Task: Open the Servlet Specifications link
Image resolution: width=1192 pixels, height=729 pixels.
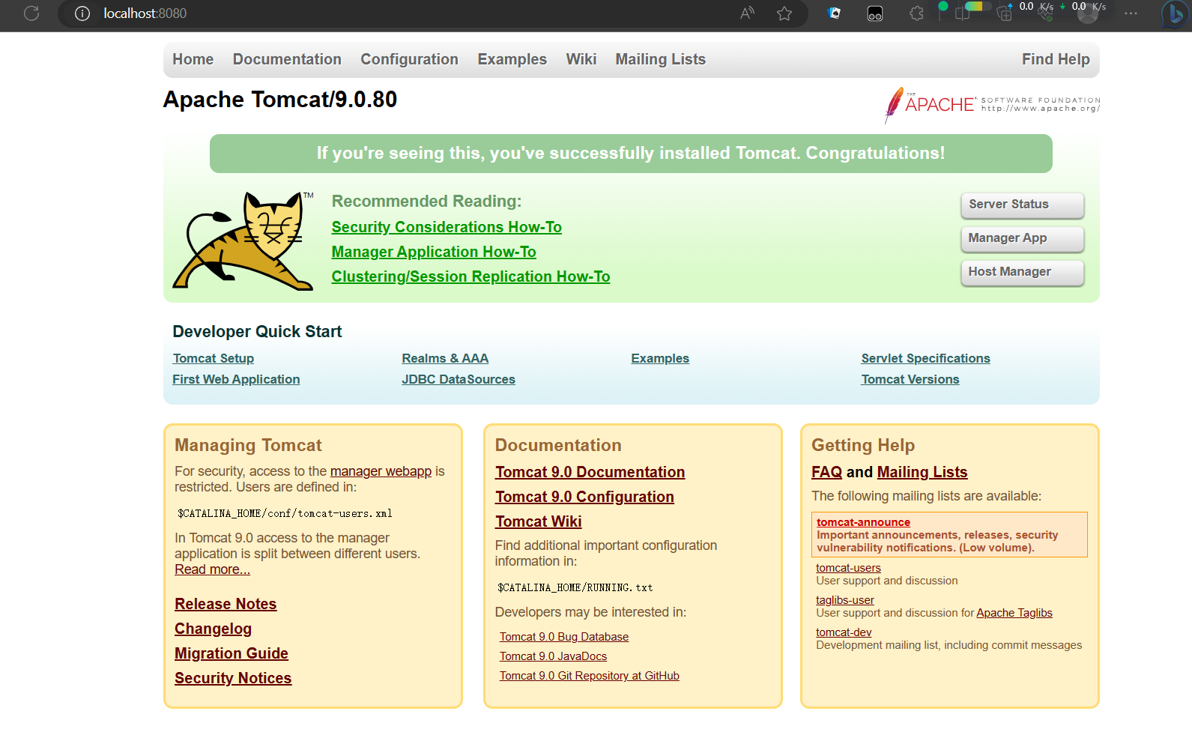Action: (x=925, y=358)
